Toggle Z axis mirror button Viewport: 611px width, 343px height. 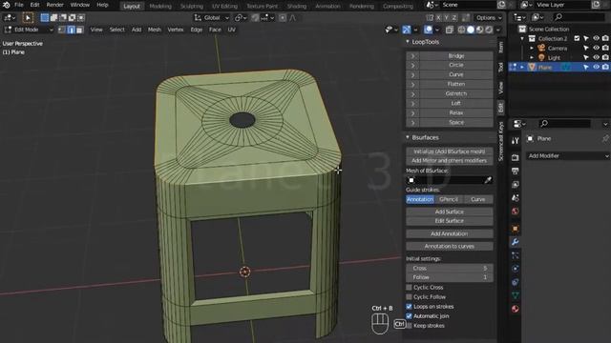[454, 18]
